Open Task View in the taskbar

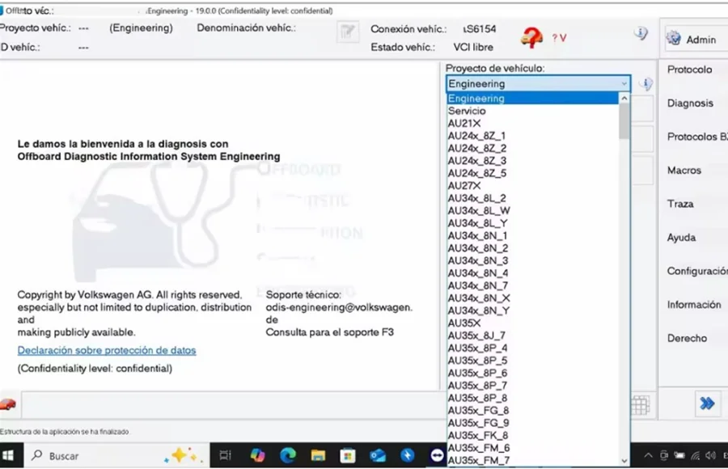[x=225, y=455]
